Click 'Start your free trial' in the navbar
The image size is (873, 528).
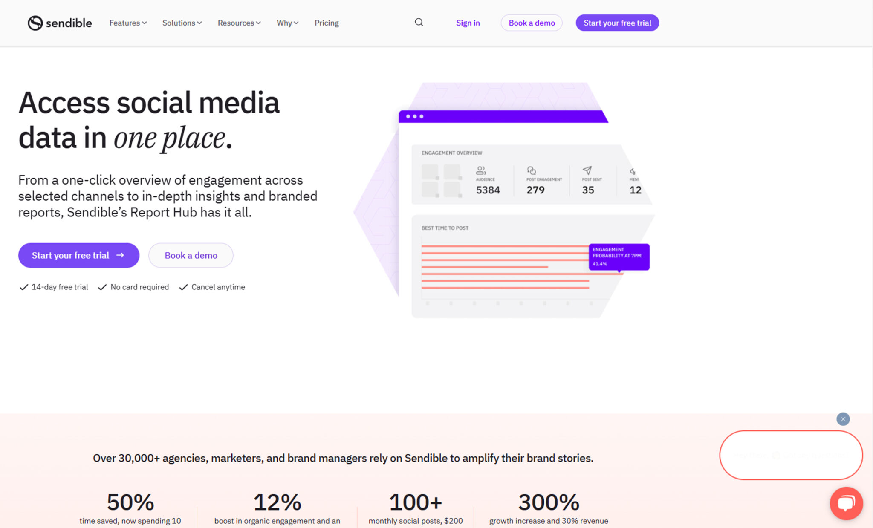617,23
